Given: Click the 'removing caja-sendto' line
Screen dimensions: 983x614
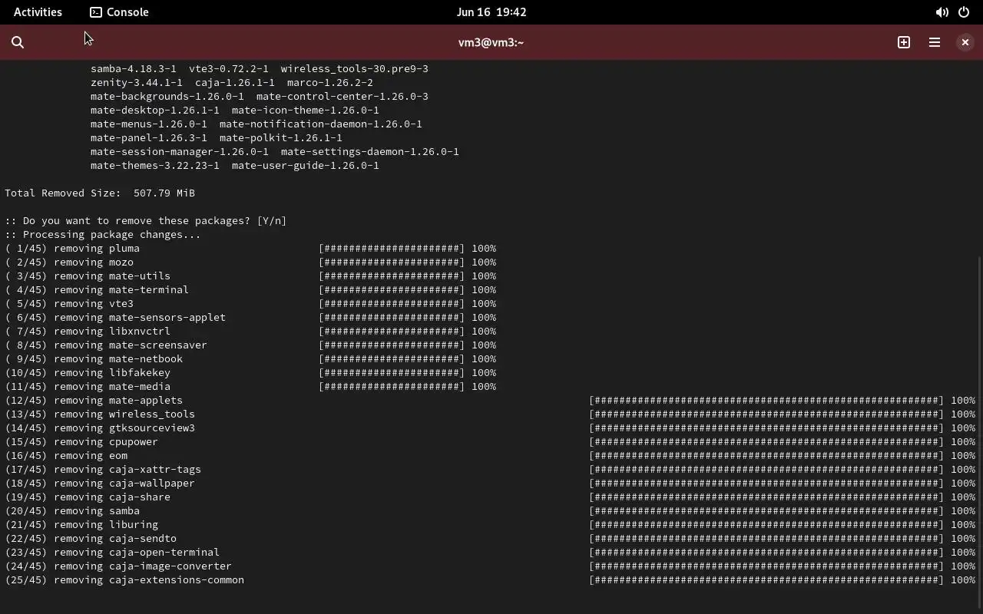Looking at the screenshot, I should 490,539.
